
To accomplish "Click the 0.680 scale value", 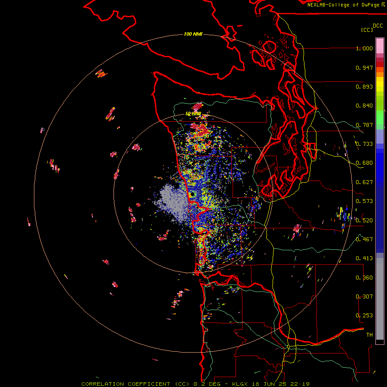I will (x=364, y=163).
